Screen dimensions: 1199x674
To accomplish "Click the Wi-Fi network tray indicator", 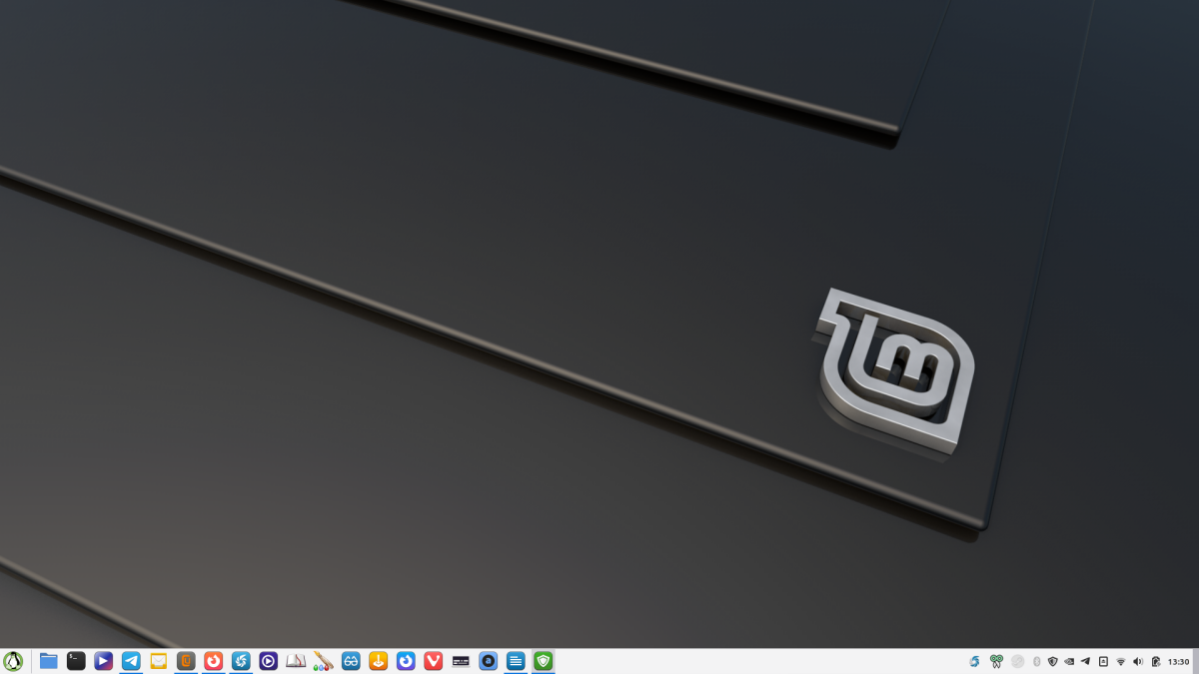I will point(1121,660).
